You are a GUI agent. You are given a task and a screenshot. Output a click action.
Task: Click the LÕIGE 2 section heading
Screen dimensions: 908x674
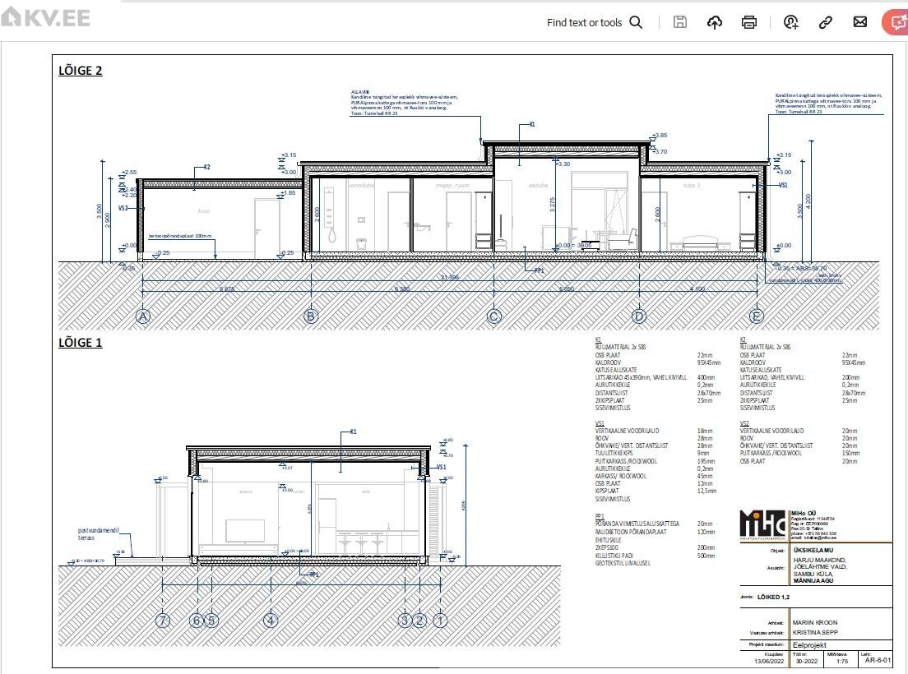[80, 71]
